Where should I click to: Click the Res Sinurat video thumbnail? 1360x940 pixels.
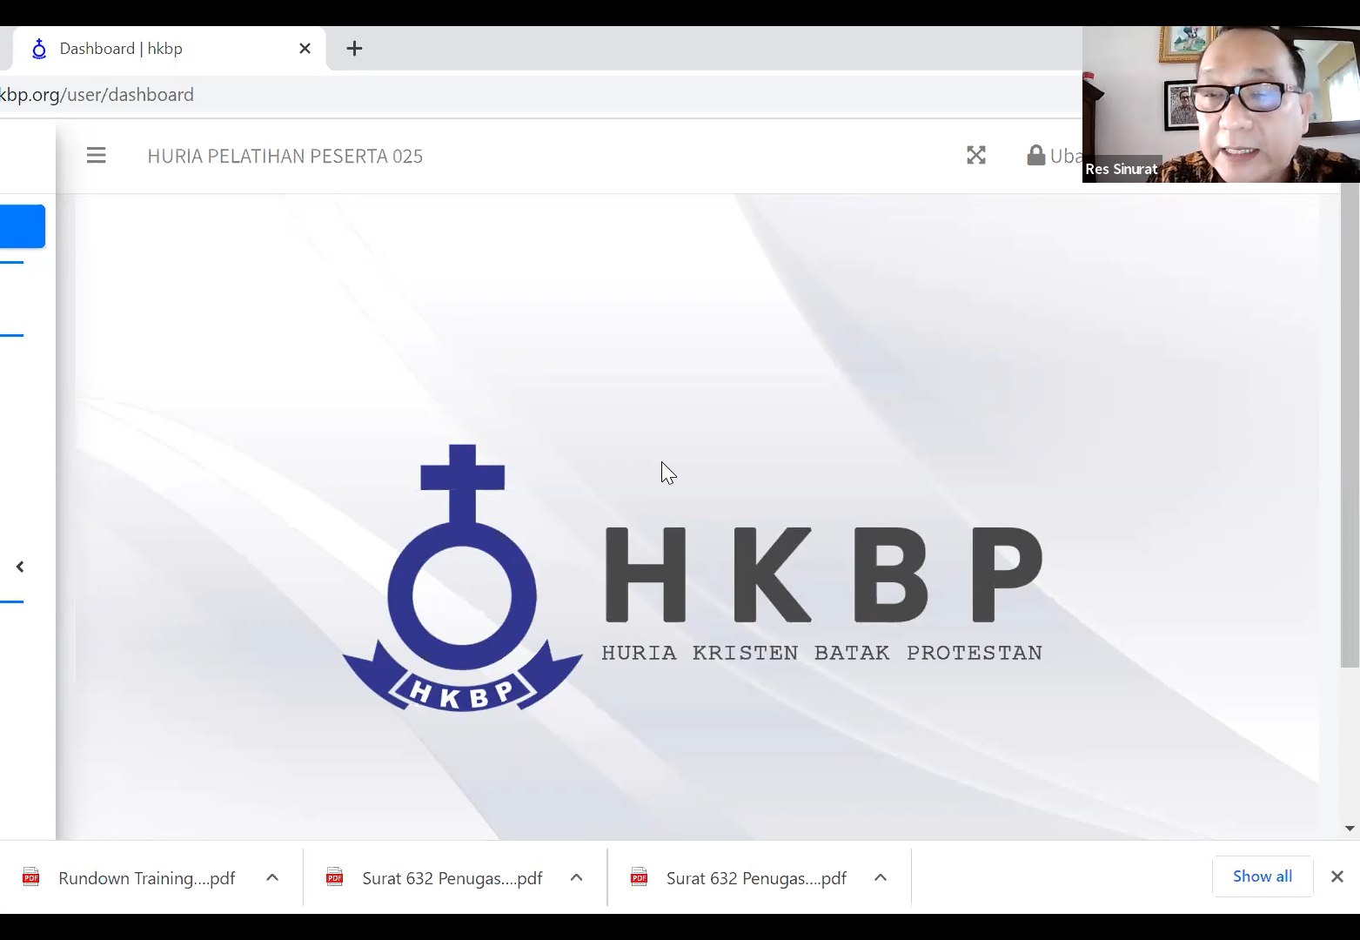click(1218, 100)
